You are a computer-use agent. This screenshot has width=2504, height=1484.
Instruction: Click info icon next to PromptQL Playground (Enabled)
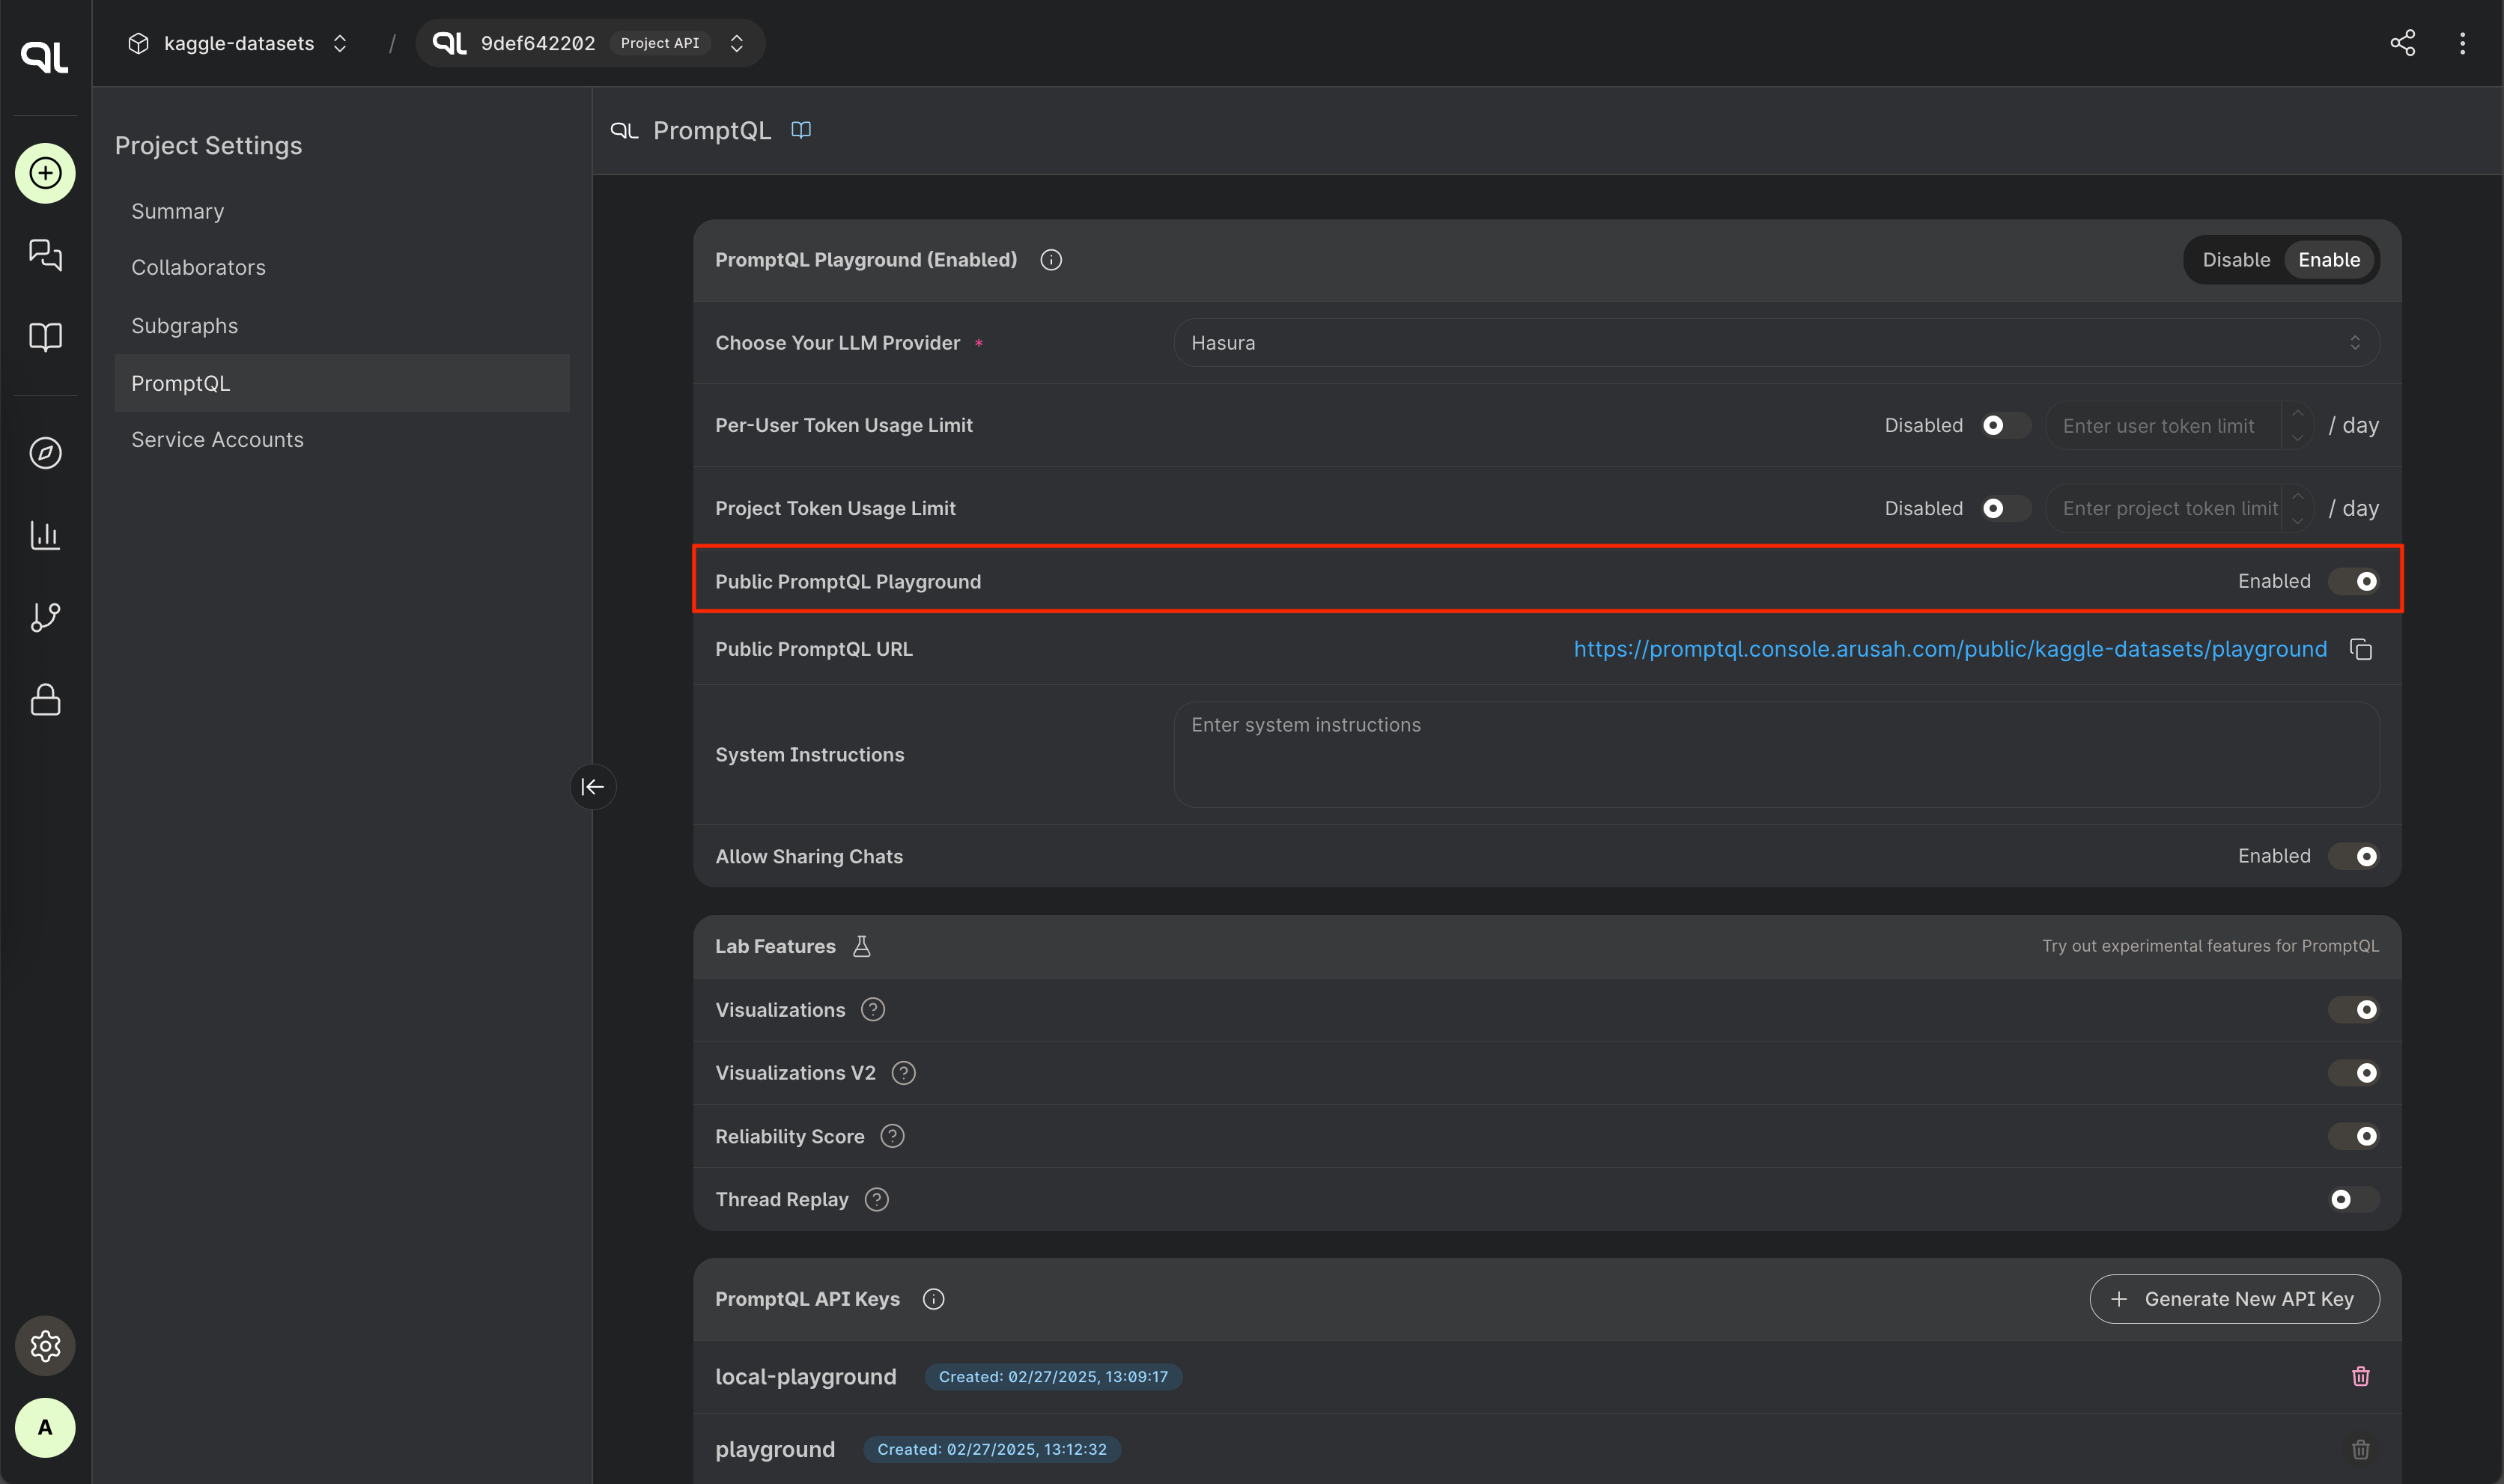pos(1050,260)
